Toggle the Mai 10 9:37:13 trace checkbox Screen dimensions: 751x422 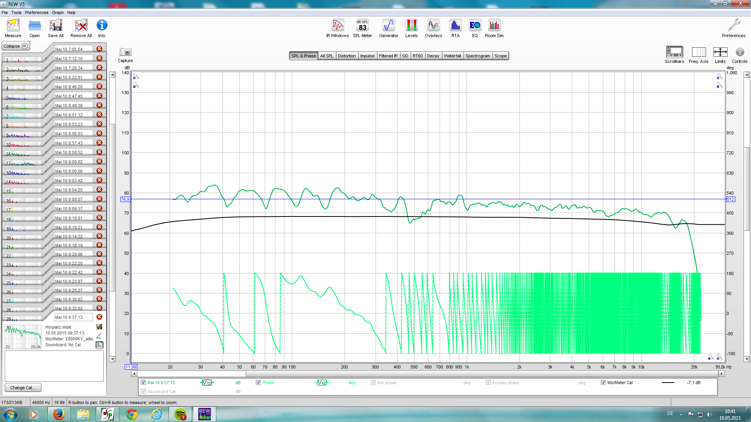143,383
